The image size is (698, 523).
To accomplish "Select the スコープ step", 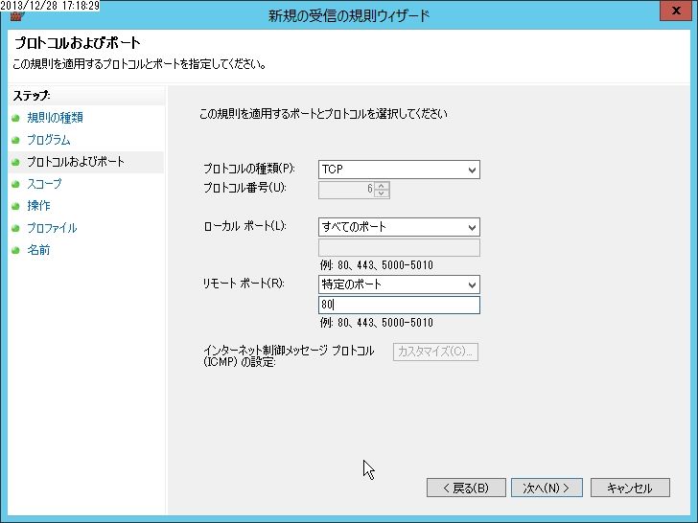I will click(44, 184).
